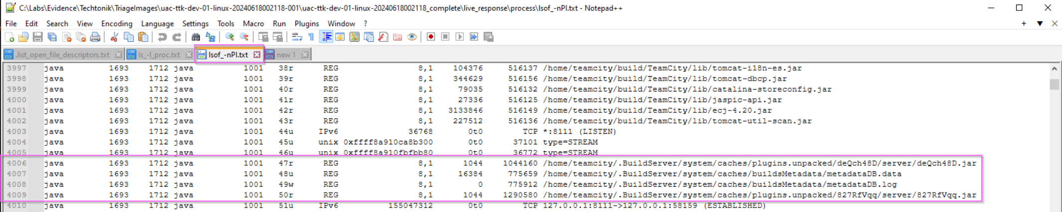1062x212 pixels.
Task: Open the Encoding menu
Action: pyautogui.click(x=117, y=23)
